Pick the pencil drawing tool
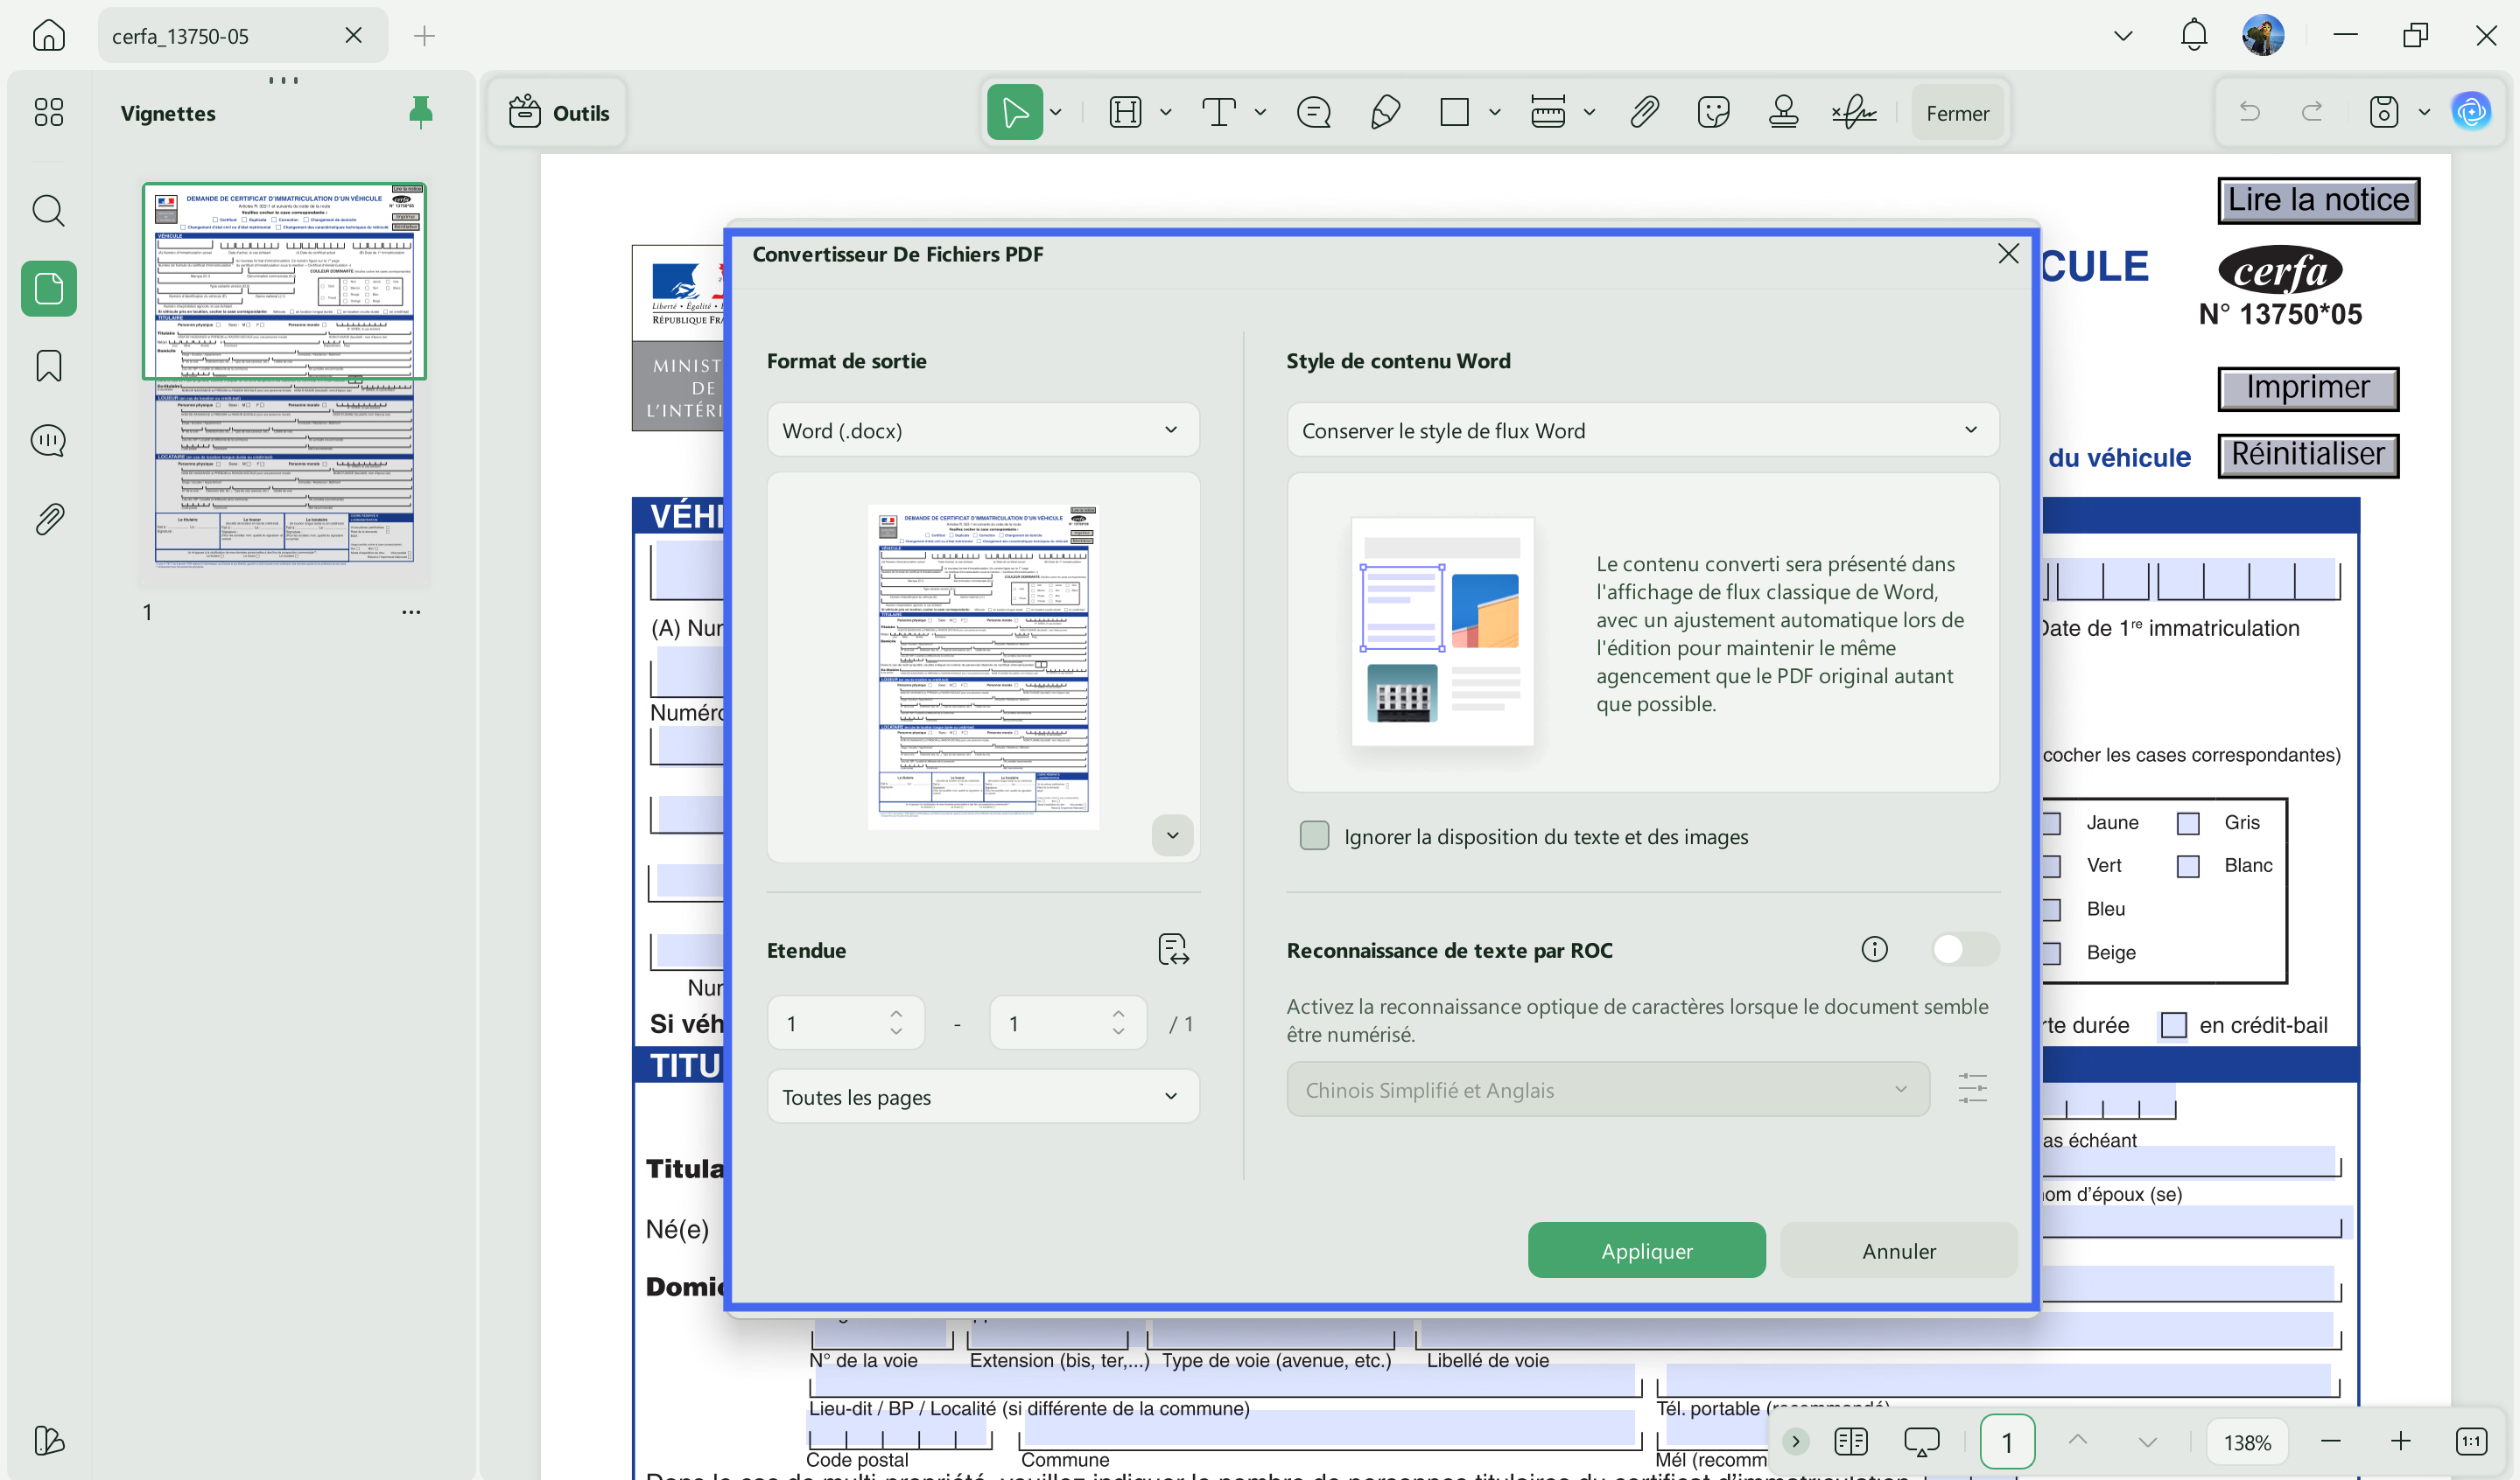The width and height of the screenshot is (2520, 1480). pyautogui.click(x=1384, y=112)
